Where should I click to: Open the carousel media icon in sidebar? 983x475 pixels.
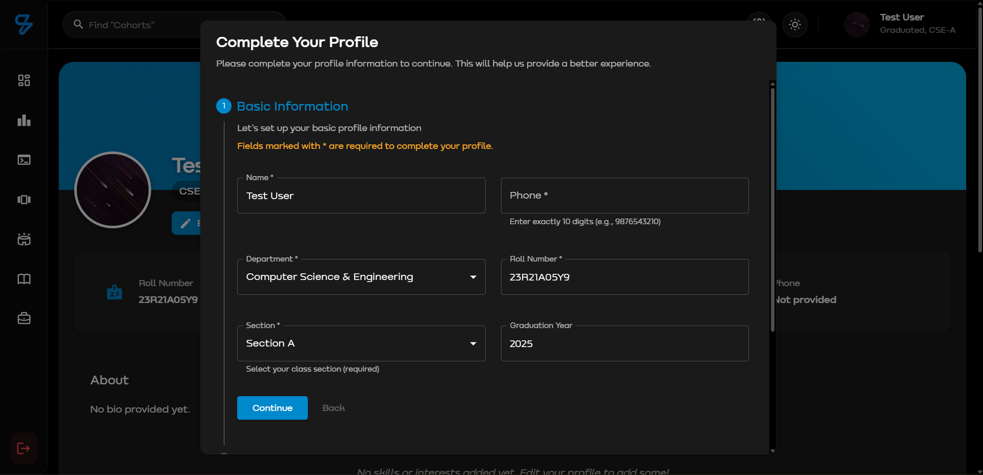pyautogui.click(x=24, y=200)
